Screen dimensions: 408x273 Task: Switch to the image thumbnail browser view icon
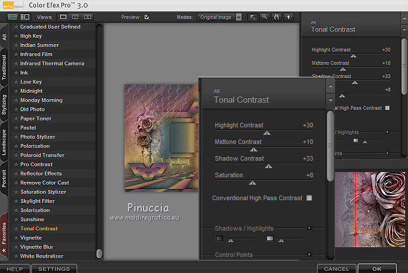(12, 17)
